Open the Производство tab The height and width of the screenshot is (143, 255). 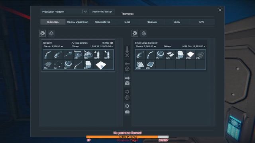[x=102, y=22]
